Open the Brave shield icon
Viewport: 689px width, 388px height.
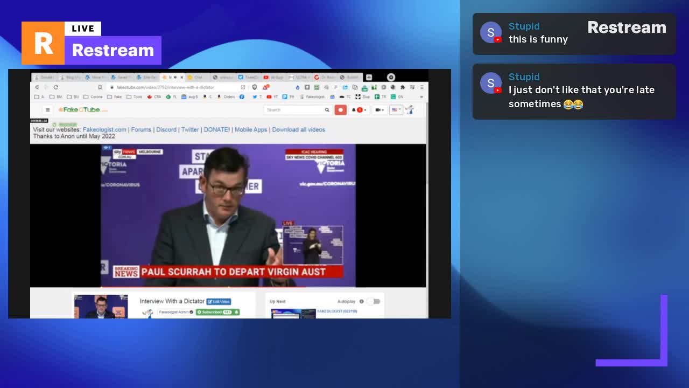(x=255, y=87)
